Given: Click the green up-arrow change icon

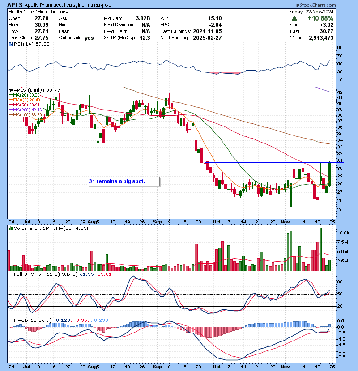Looking at the screenshot, I should coord(294,18).
